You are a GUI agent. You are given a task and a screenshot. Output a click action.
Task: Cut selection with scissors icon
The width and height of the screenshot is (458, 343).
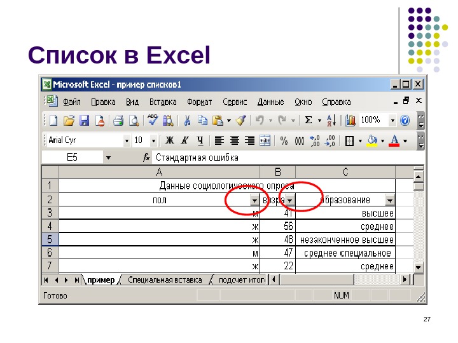pyautogui.click(x=187, y=120)
